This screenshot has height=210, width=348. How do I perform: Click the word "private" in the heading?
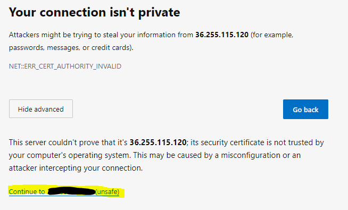coord(159,13)
